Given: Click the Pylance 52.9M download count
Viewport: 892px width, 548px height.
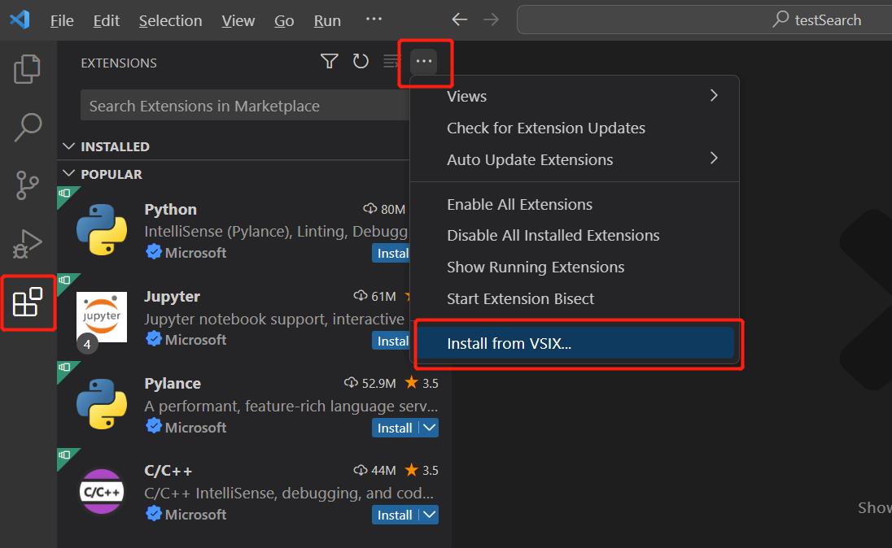Looking at the screenshot, I should point(369,383).
